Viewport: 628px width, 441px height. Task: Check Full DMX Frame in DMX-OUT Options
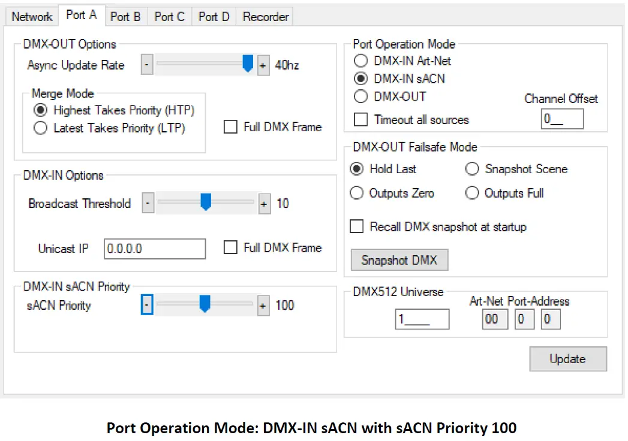point(230,127)
